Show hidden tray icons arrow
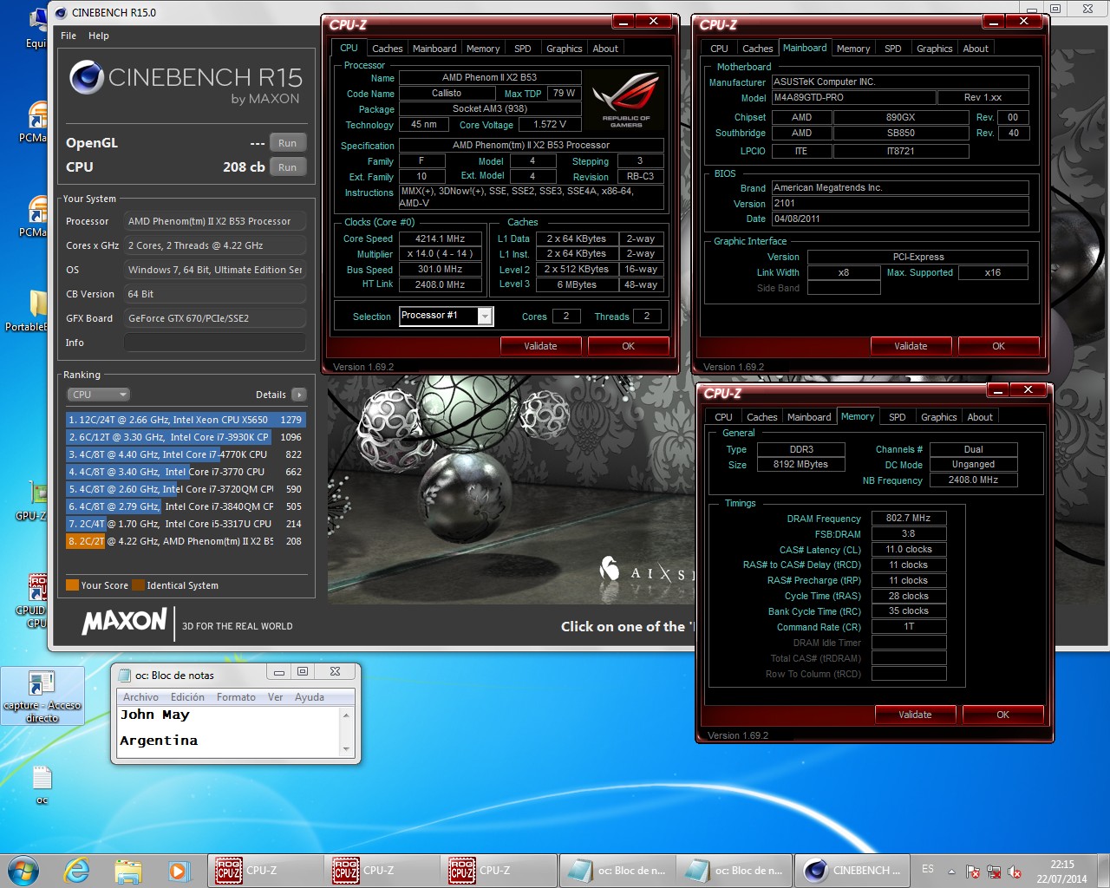This screenshot has width=1110, height=888. pos(951,872)
